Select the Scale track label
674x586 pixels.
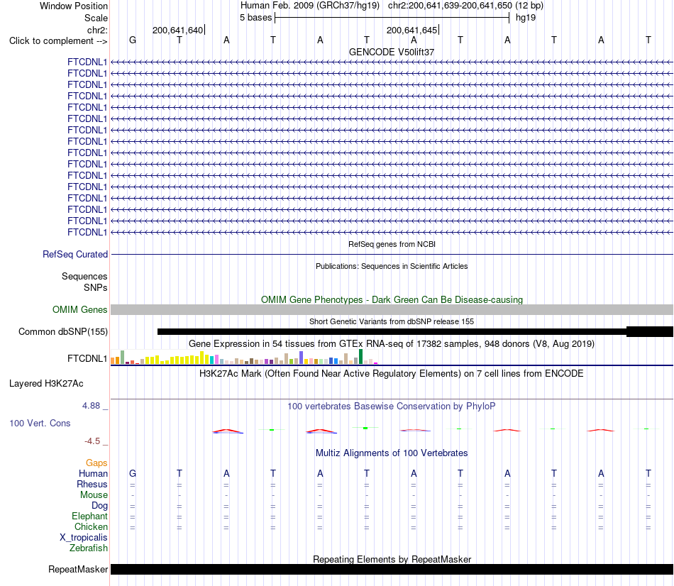click(96, 18)
